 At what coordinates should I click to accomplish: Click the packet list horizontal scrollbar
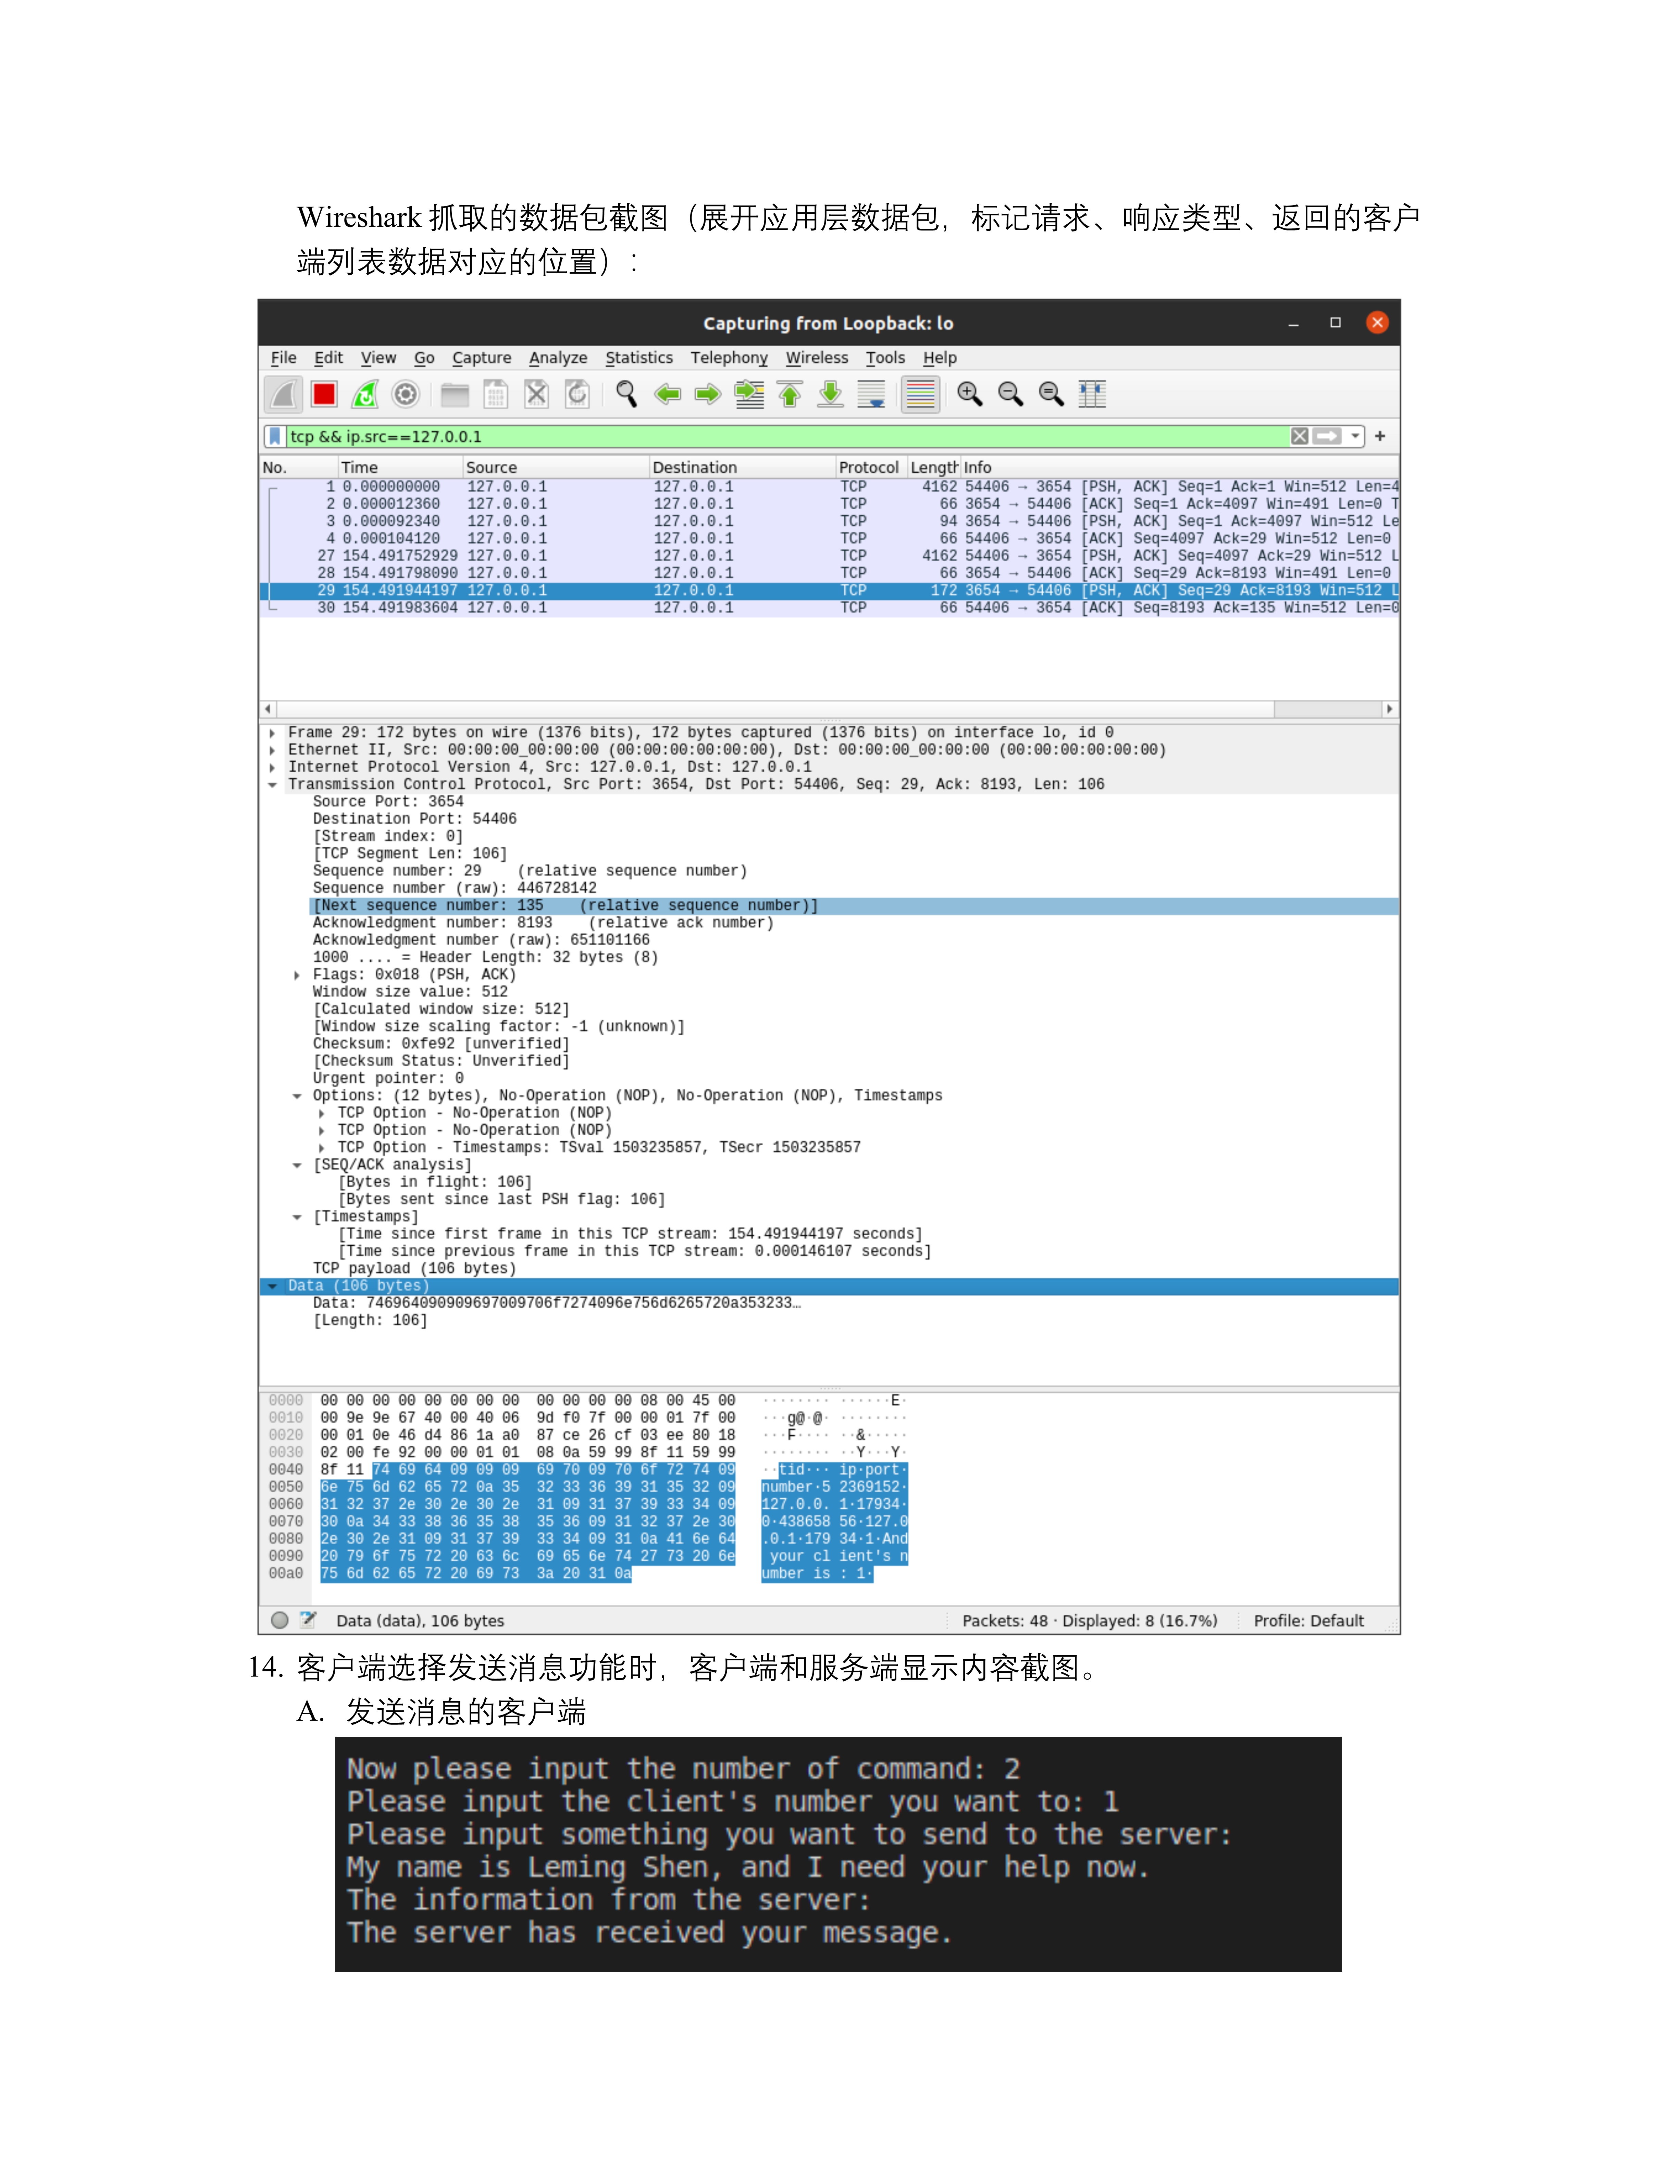coord(775,708)
